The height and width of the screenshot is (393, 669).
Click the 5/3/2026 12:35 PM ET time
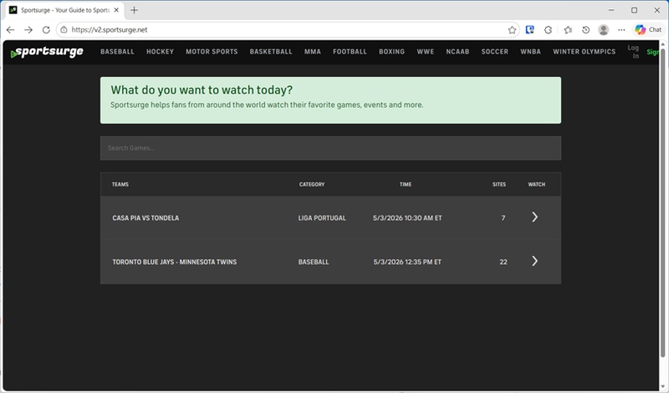coord(407,262)
